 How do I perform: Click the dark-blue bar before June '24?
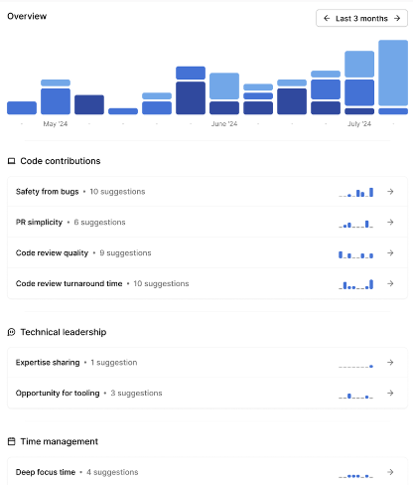(191, 98)
